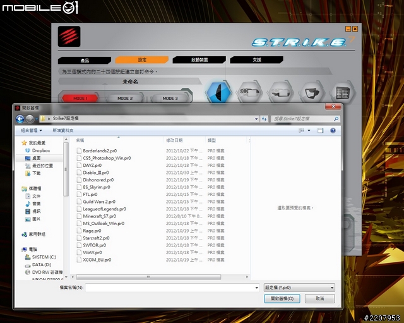Screen dimensions: 404x323
Task: Click sidebar vertical scrollbar thumb
Action: 66,169
